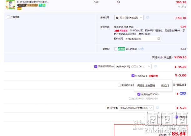Open the 查看详情 red link
The image size is (191, 136).
click(153, 76)
